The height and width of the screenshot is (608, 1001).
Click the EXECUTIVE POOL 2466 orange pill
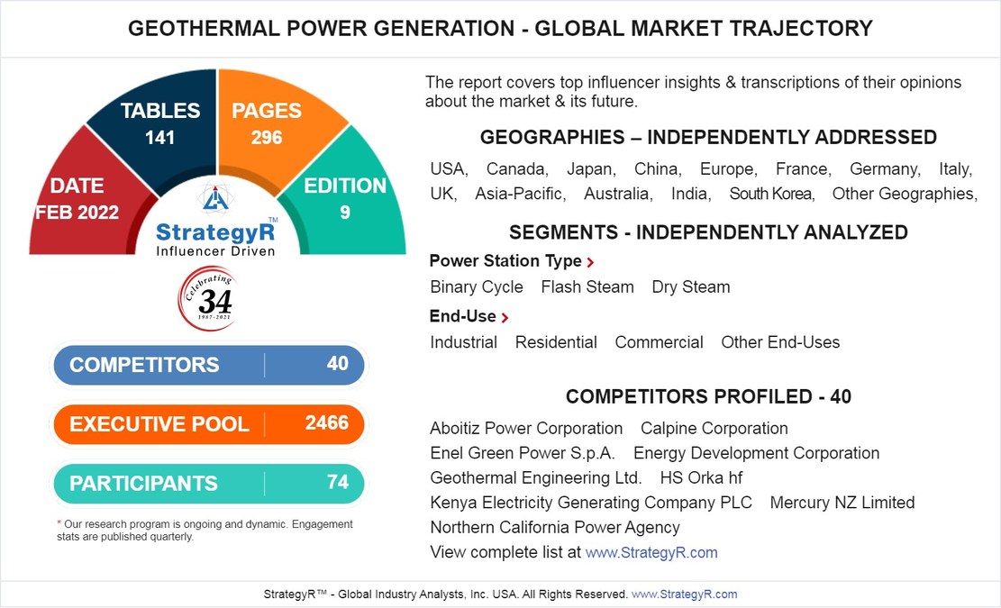pos(209,424)
